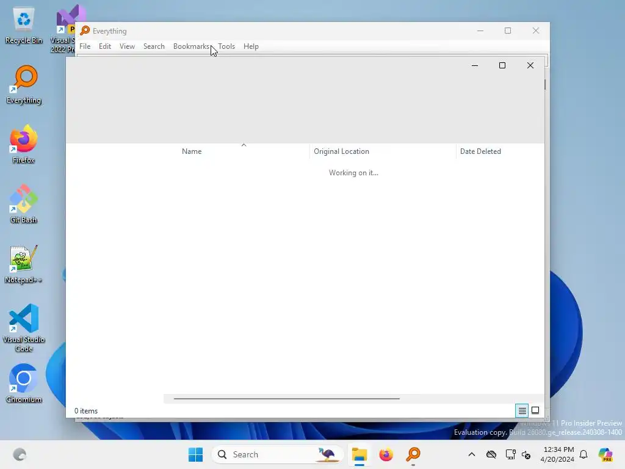The image size is (625, 469).
Task: Click the 'Working on it...' text
Action: [x=353, y=173]
